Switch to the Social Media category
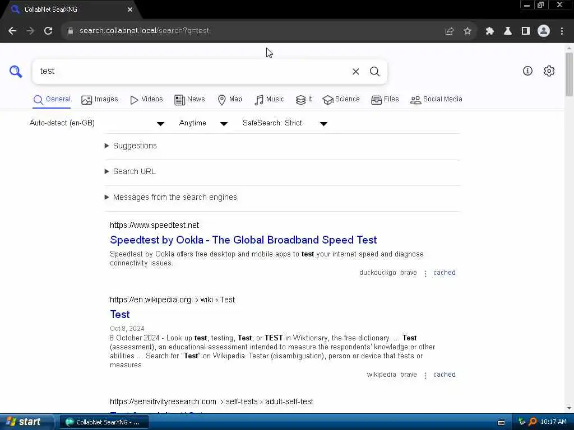The height and width of the screenshot is (430, 574). click(436, 100)
